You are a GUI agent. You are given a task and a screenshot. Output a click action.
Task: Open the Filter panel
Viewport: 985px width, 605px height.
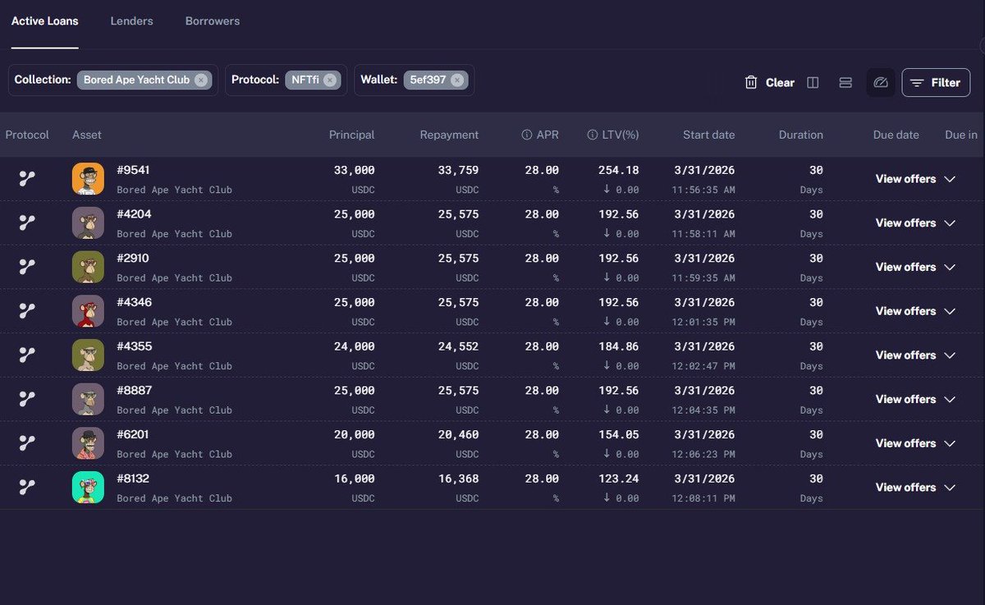tap(936, 82)
